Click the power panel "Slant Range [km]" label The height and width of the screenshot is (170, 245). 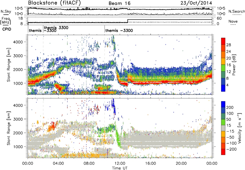coord(9,65)
